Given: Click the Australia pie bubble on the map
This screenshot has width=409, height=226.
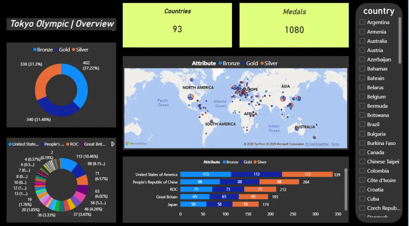Looking at the screenshot, I should pyautogui.click(x=297, y=128).
